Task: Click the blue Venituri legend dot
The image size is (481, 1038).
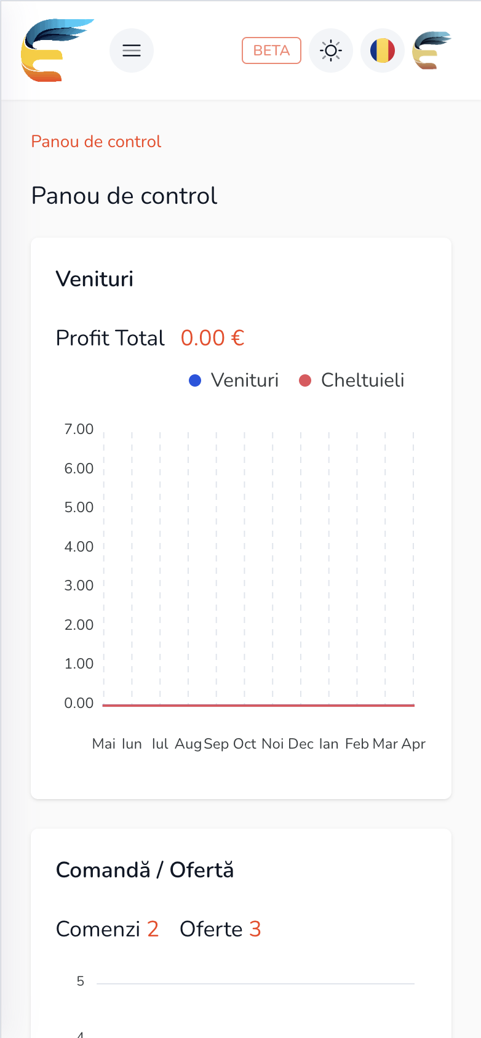Action: tap(195, 380)
